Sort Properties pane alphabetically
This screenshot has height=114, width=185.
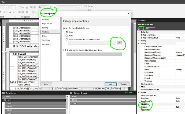tap(143, 28)
